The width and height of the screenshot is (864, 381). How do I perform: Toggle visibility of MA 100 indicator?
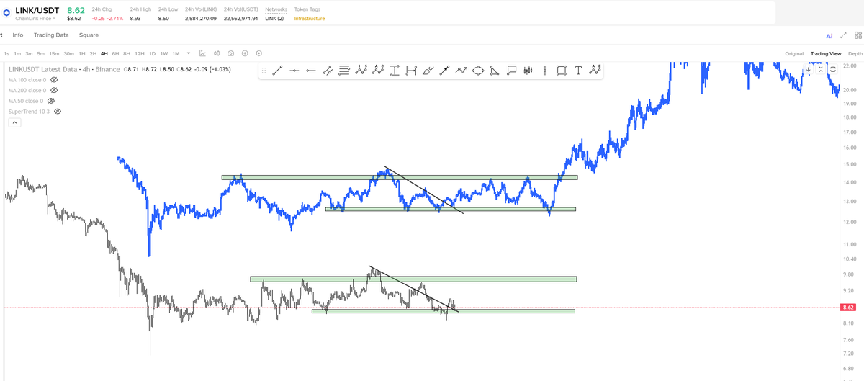click(53, 80)
